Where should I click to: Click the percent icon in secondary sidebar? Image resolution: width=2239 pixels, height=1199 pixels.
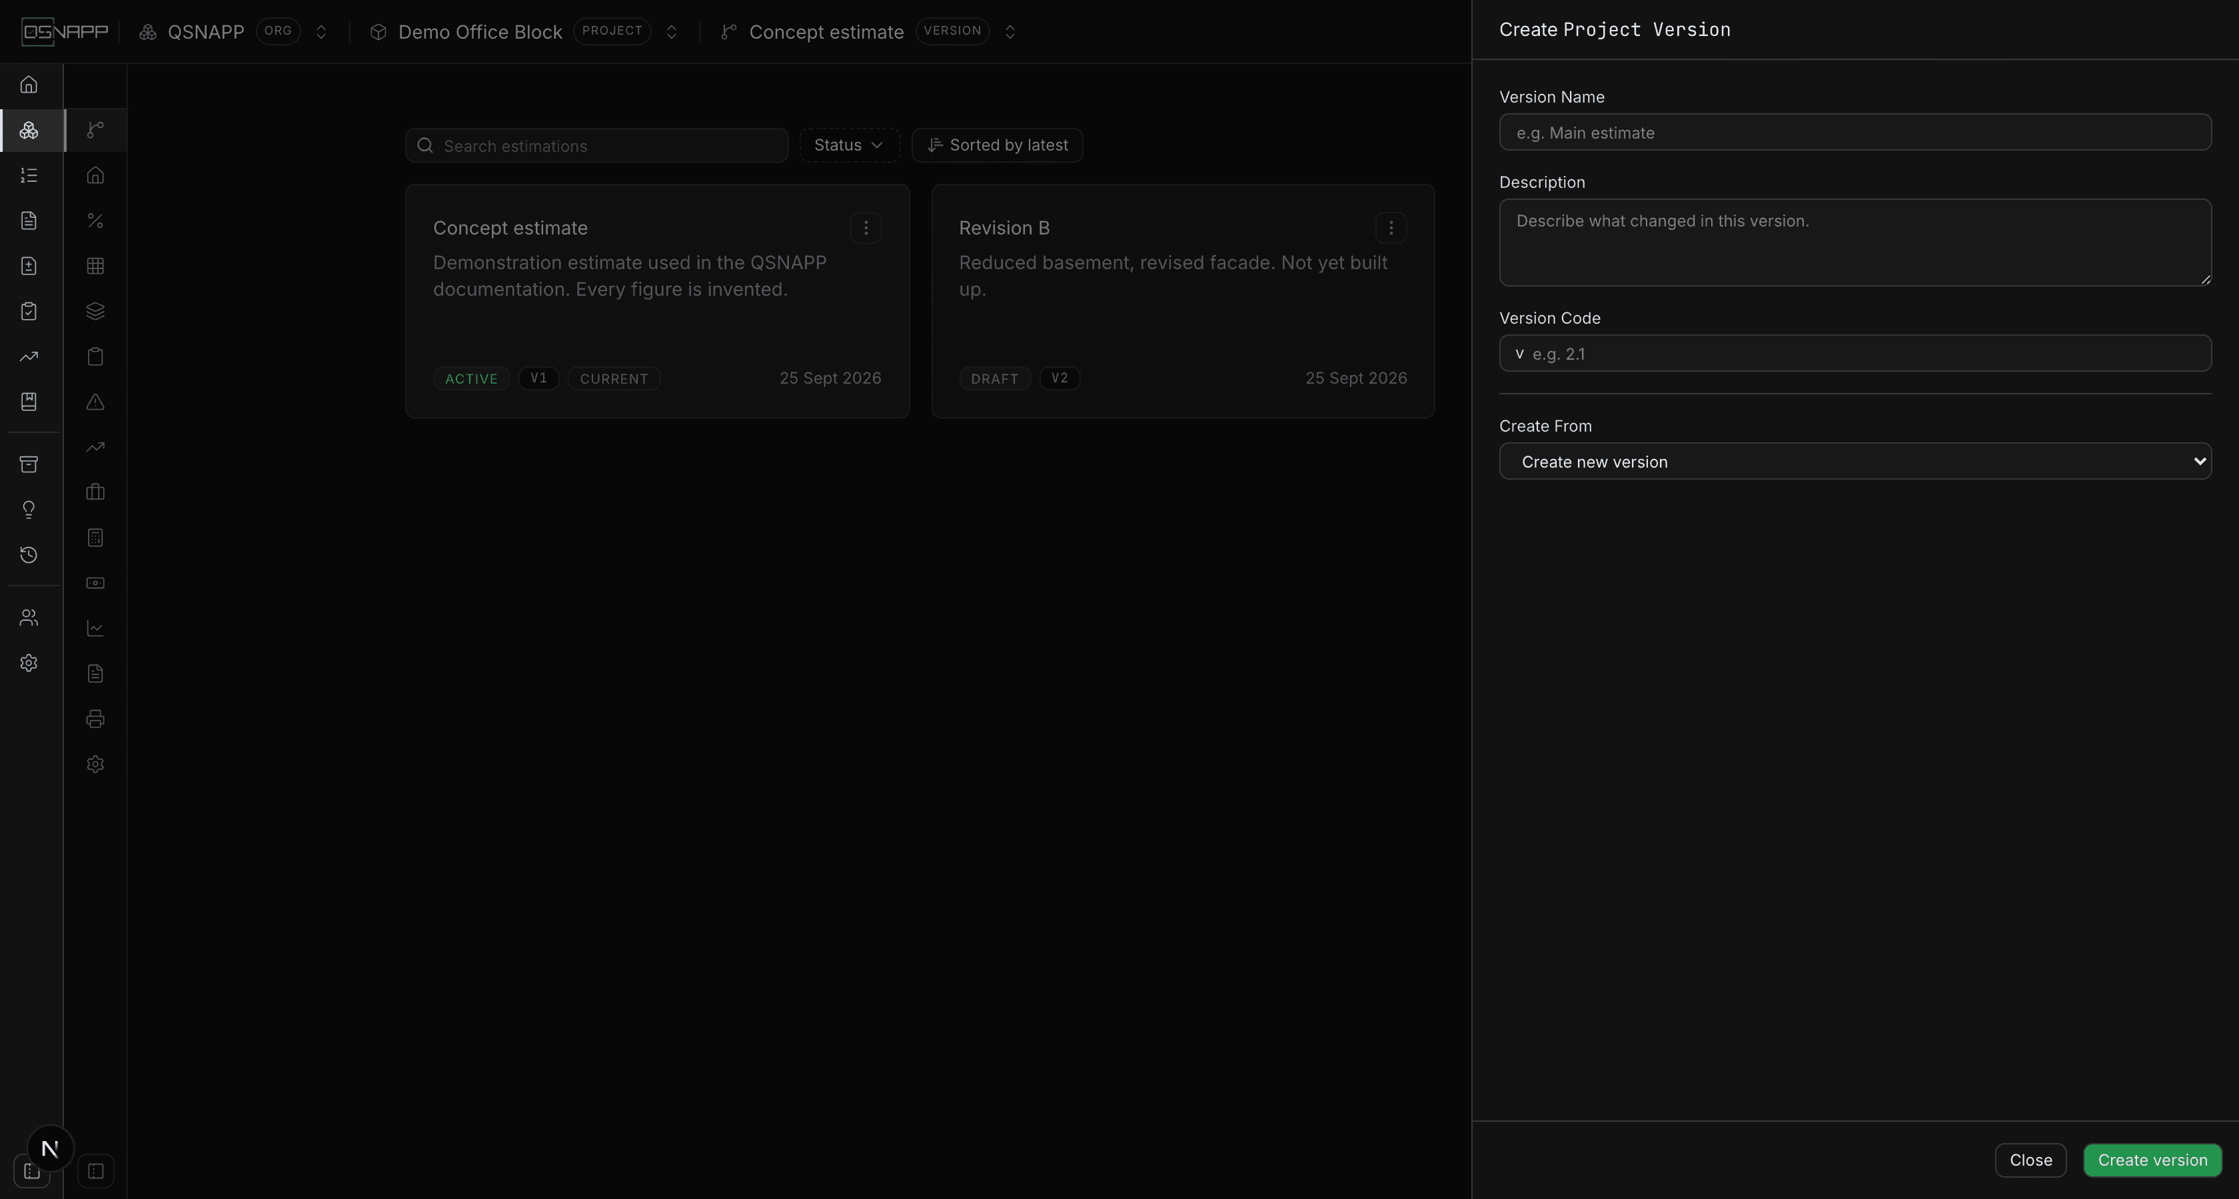click(x=95, y=220)
